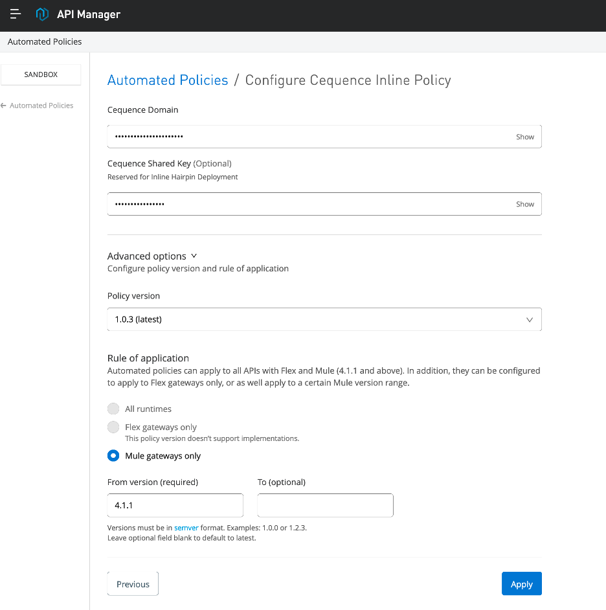The image size is (606, 610).
Task: Click the Automated Policies sub-header text
Action: [x=45, y=41]
